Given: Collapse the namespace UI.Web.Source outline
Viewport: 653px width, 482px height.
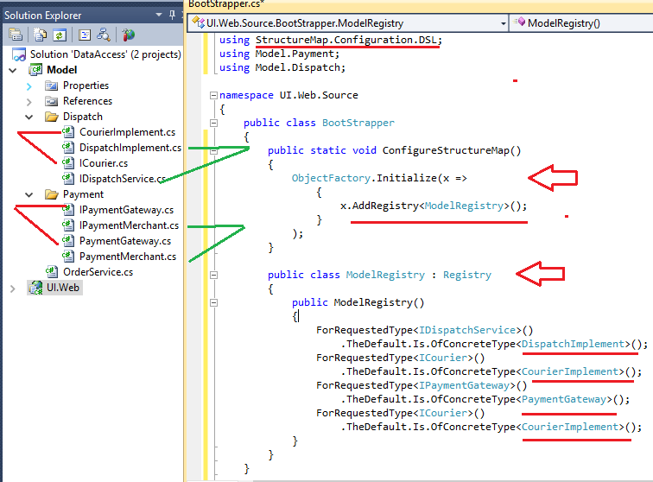Looking at the screenshot, I should click(213, 95).
